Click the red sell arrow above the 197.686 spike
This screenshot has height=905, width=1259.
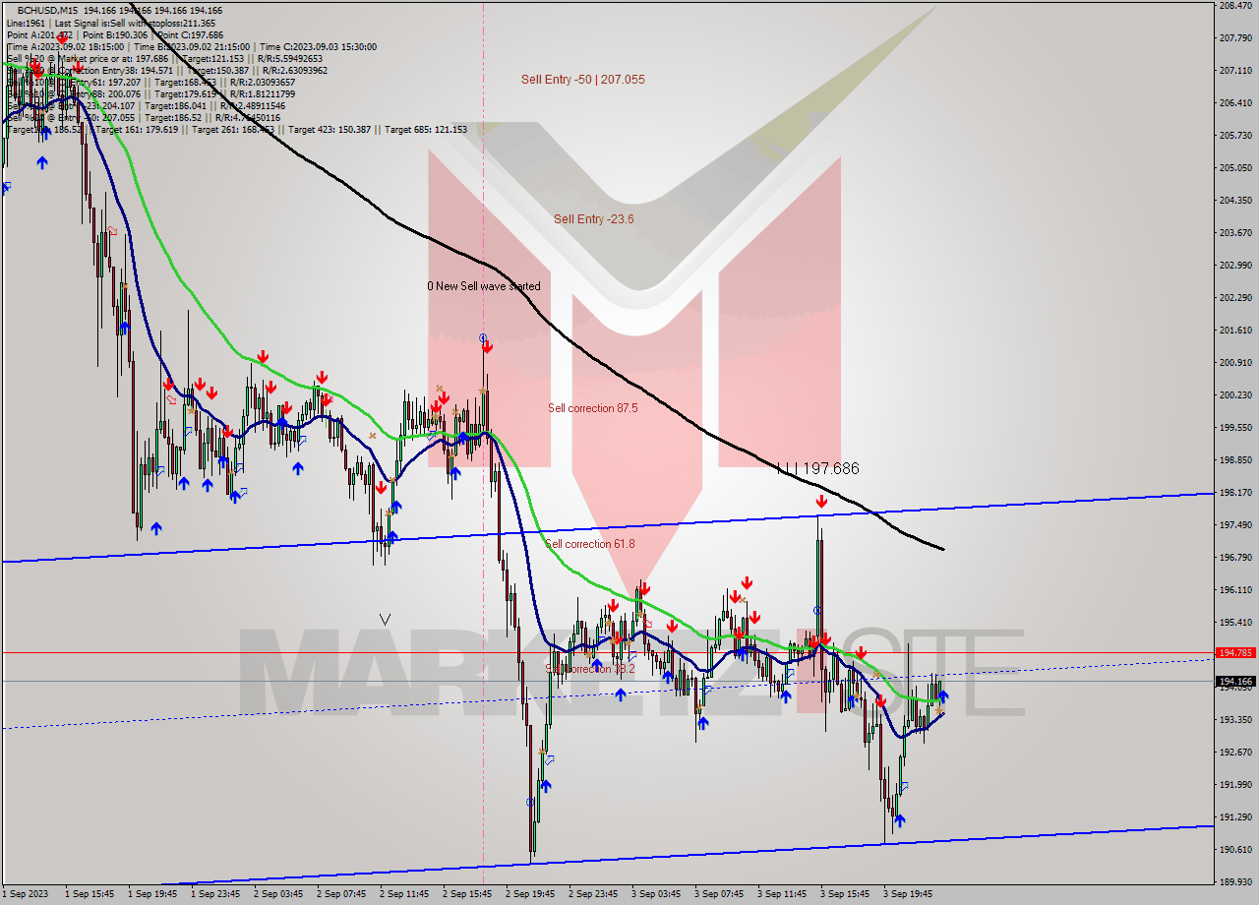tap(821, 503)
